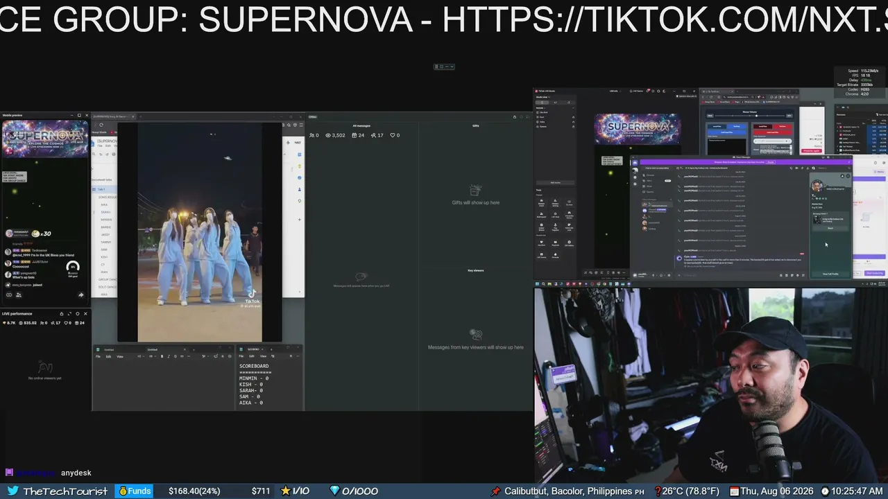Select SAMMY in the Docs outline
Image resolution: width=888 pixels, height=499 pixels.
pos(105,242)
